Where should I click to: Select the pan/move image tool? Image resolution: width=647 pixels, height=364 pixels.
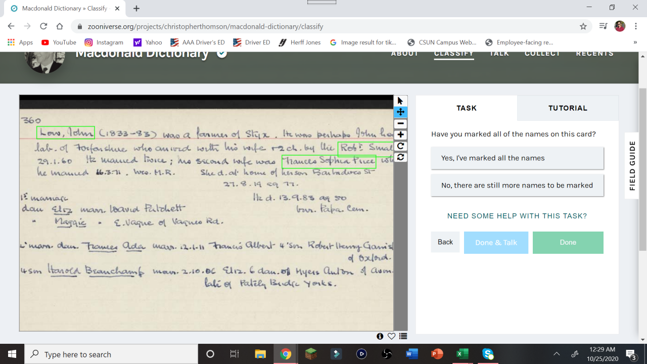click(x=400, y=112)
